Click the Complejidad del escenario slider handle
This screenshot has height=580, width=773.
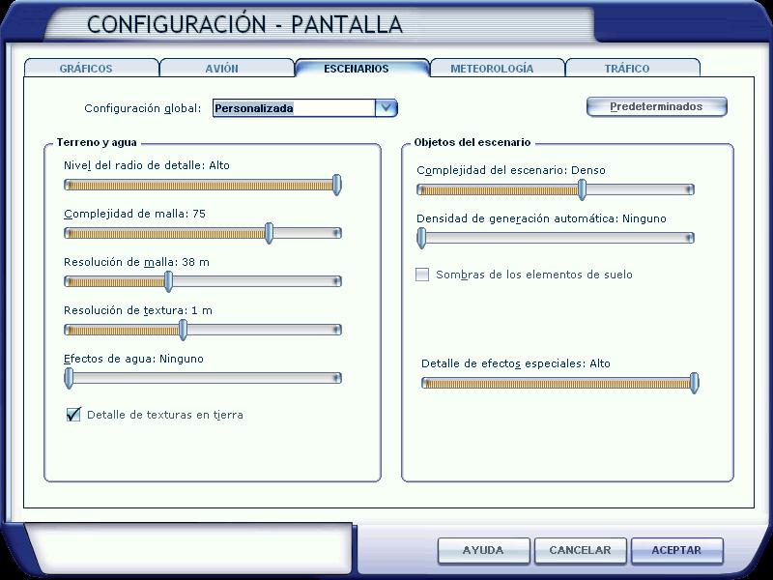tap(582, 189)
